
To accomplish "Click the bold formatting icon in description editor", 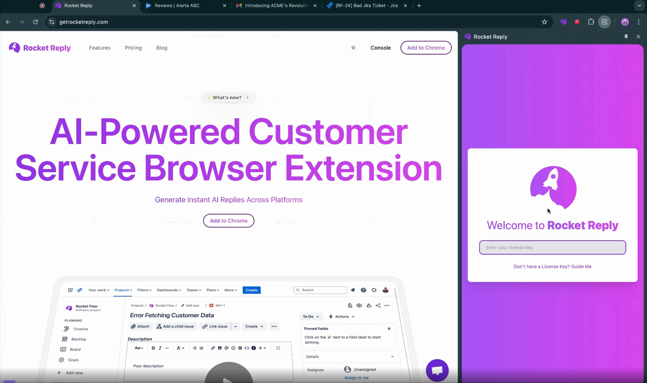I will [x=153, y=348].
